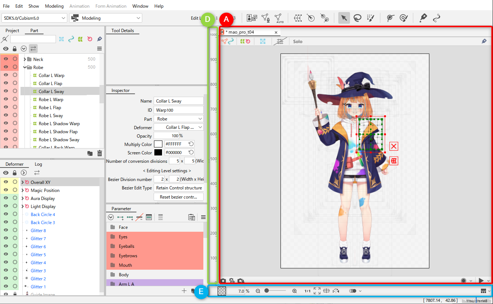
Task: Open the Window menu
Action: [140, 6]
